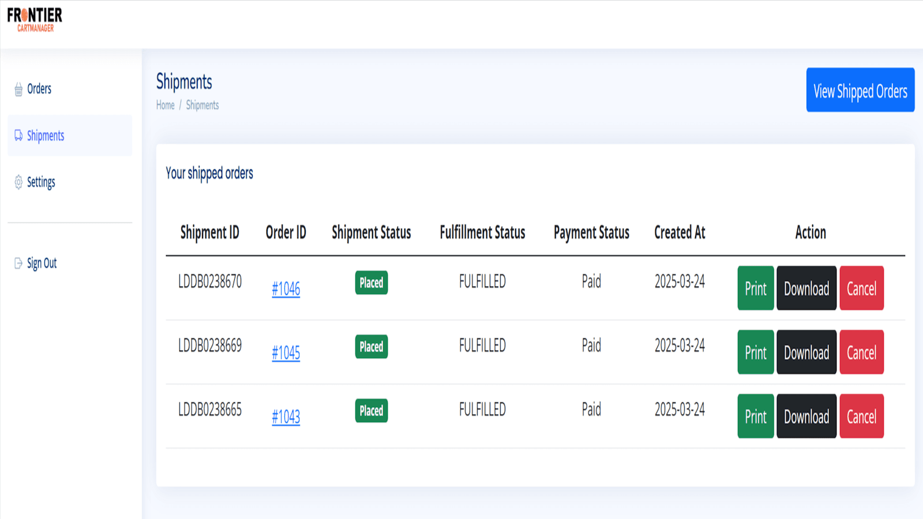Click the Home breadcrumb link
Screen dimensions: 923x519
165,105
